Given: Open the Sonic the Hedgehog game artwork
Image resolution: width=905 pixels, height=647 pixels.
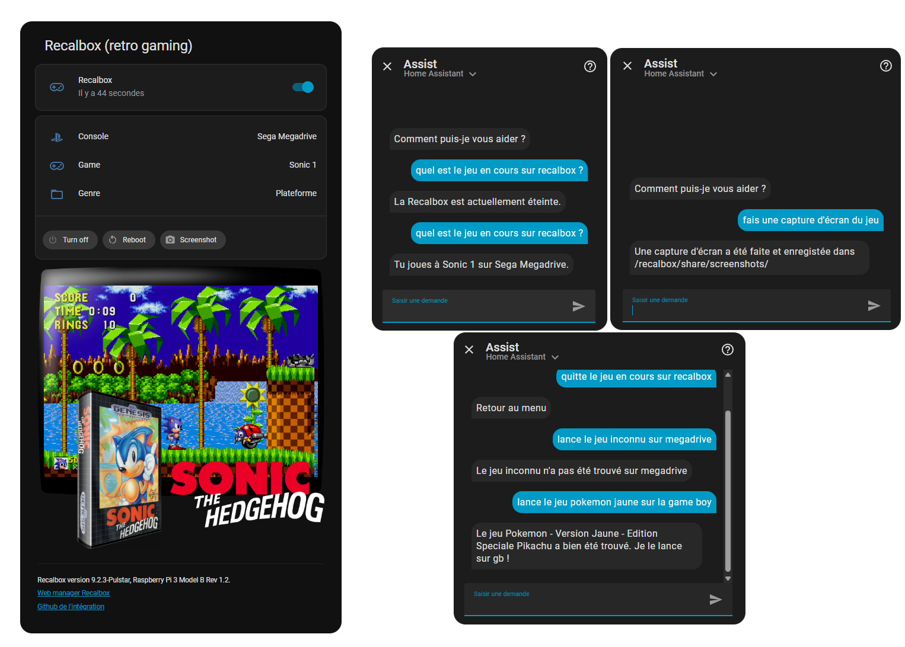Looking at the screenshot, I should 181,409.
